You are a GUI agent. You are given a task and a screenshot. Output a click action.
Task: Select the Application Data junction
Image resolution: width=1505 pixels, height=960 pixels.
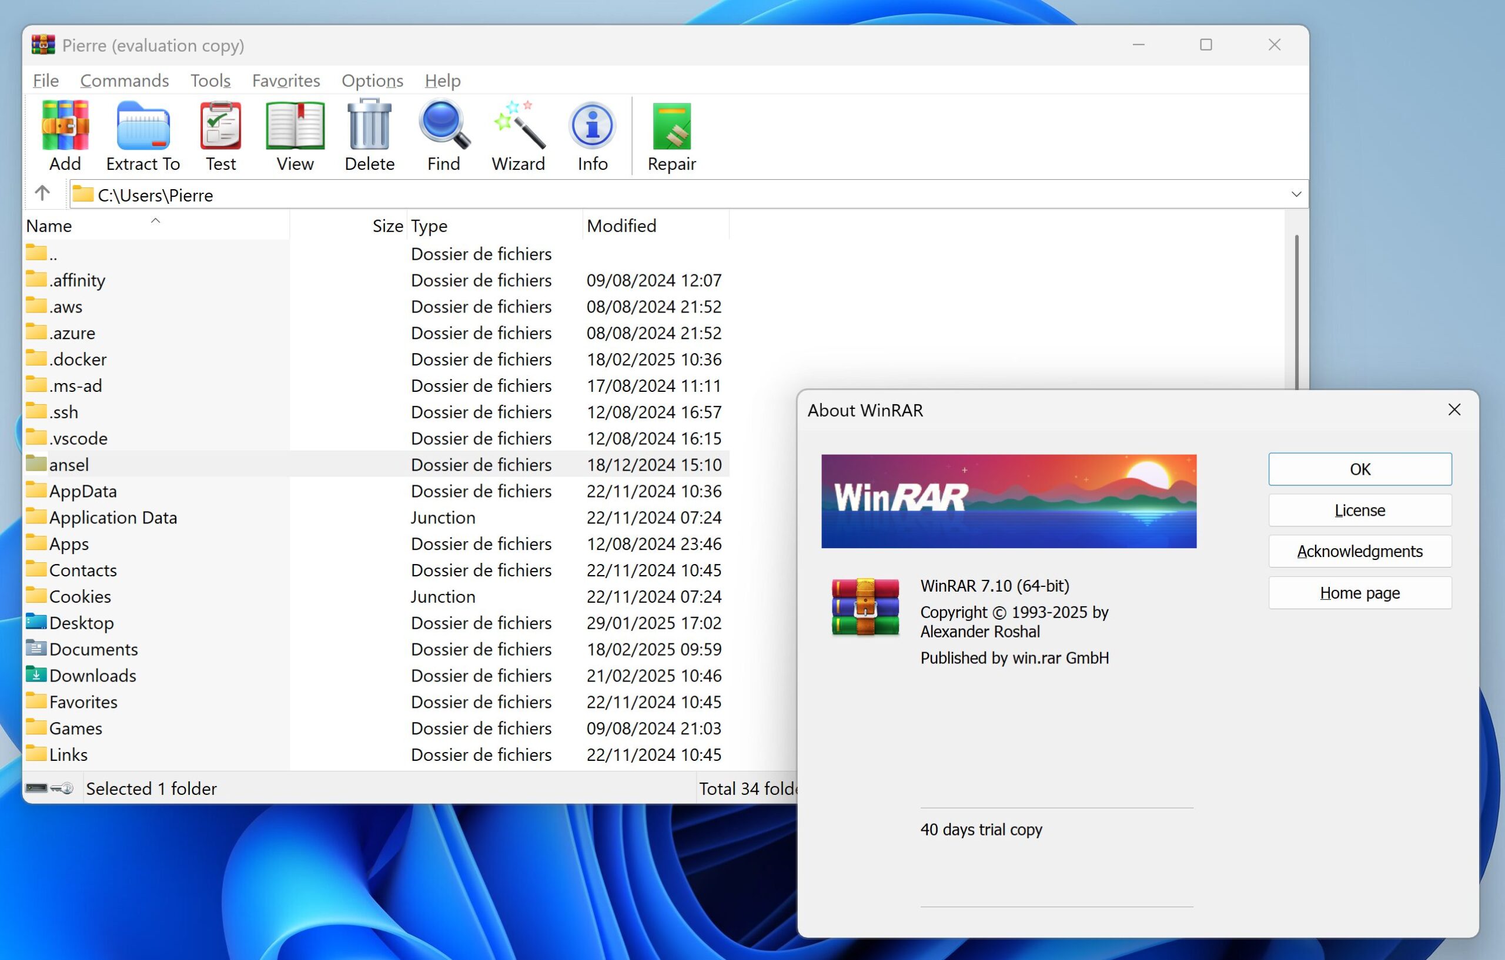[x=376, y=517]
